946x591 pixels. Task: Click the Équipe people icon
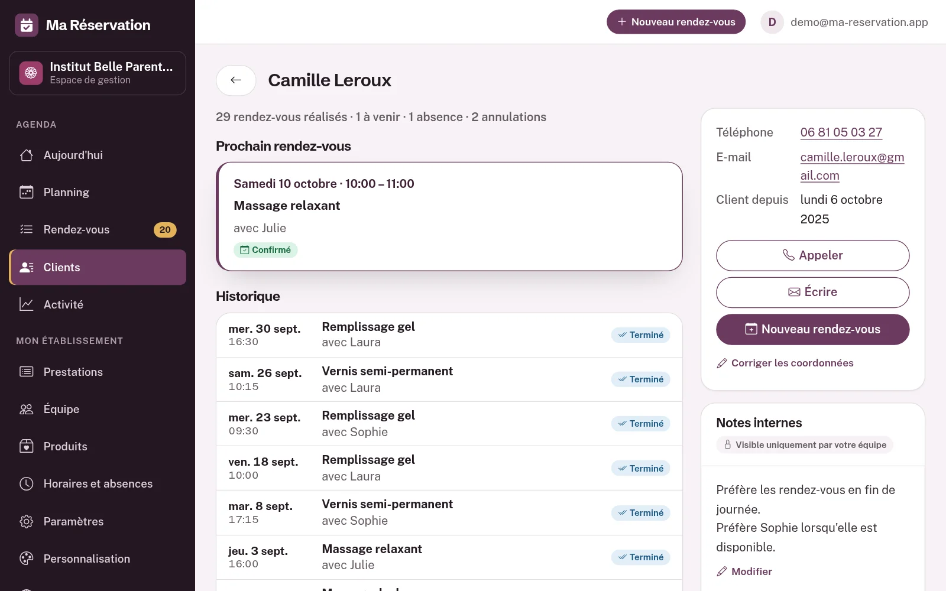[27, 409]
